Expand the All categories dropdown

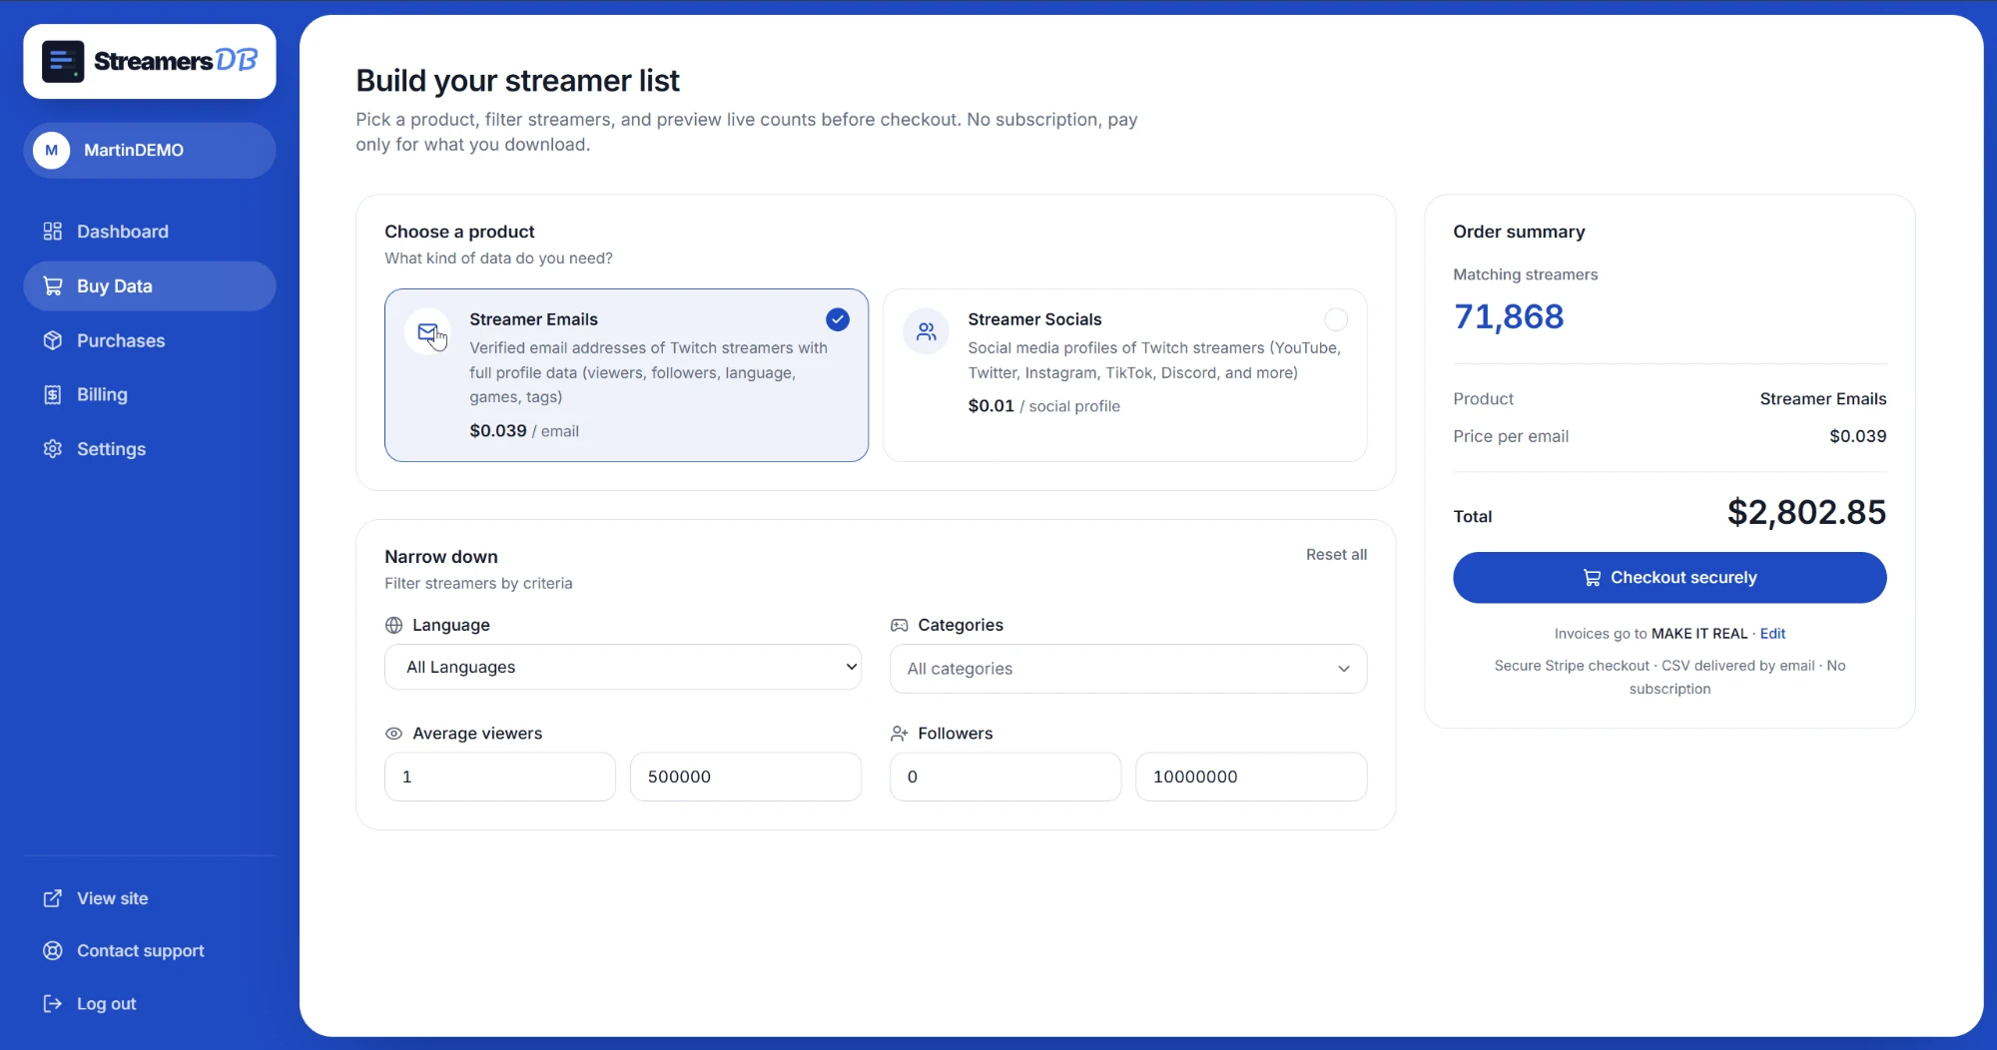pos(1128,669)
